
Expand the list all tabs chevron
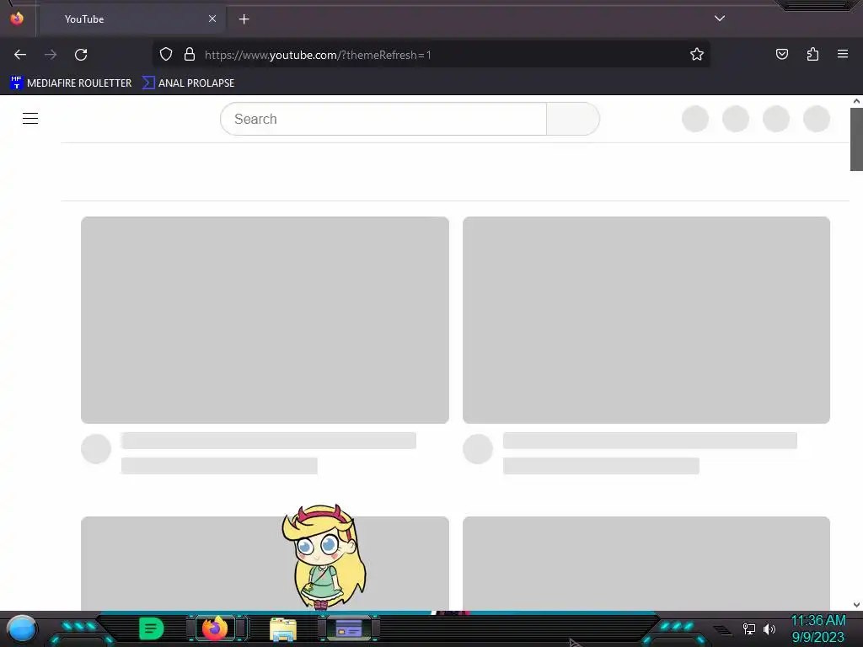click(x=720, y=19)
